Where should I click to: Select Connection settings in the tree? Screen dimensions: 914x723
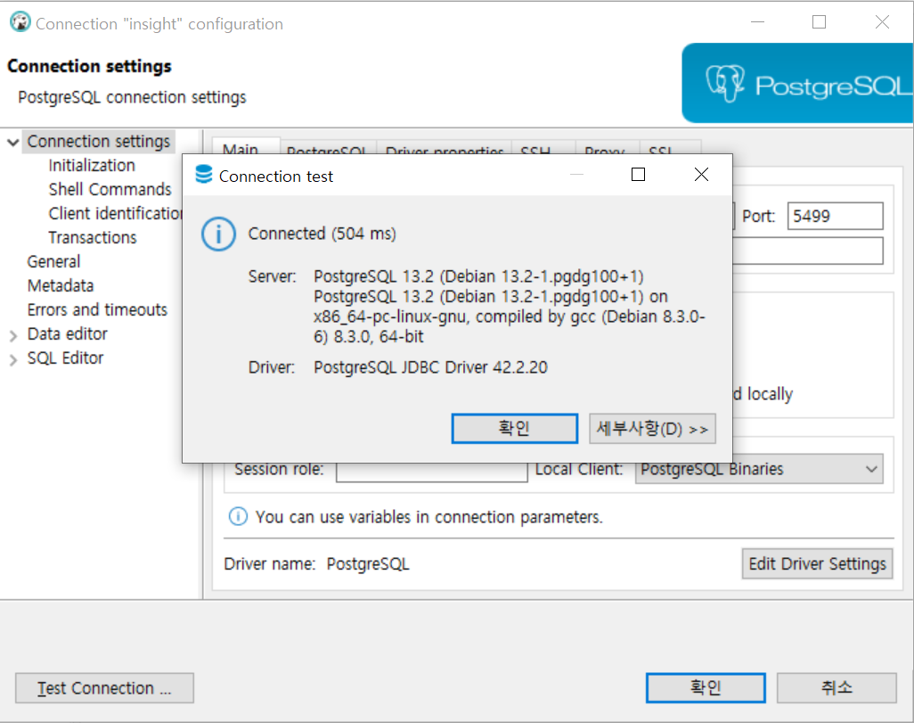pyautogui.click(x=99, y=141)
